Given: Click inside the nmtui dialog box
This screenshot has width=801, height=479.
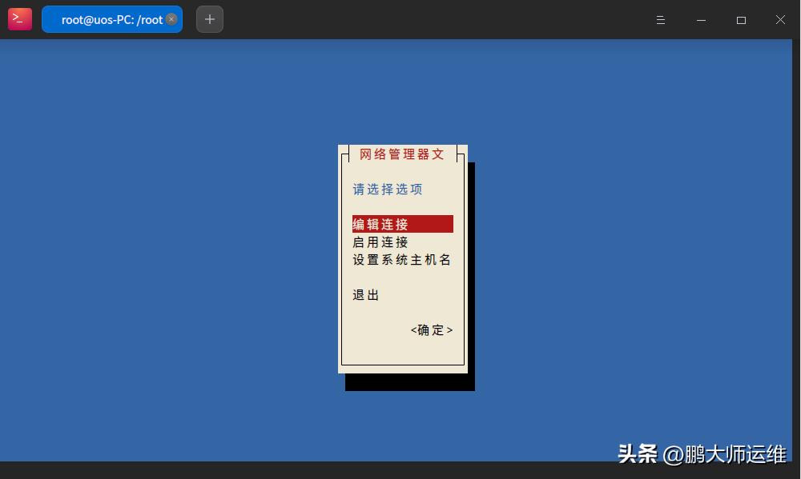Looking at the screenshot, I should pyautogui.click(x=402, y=352).
